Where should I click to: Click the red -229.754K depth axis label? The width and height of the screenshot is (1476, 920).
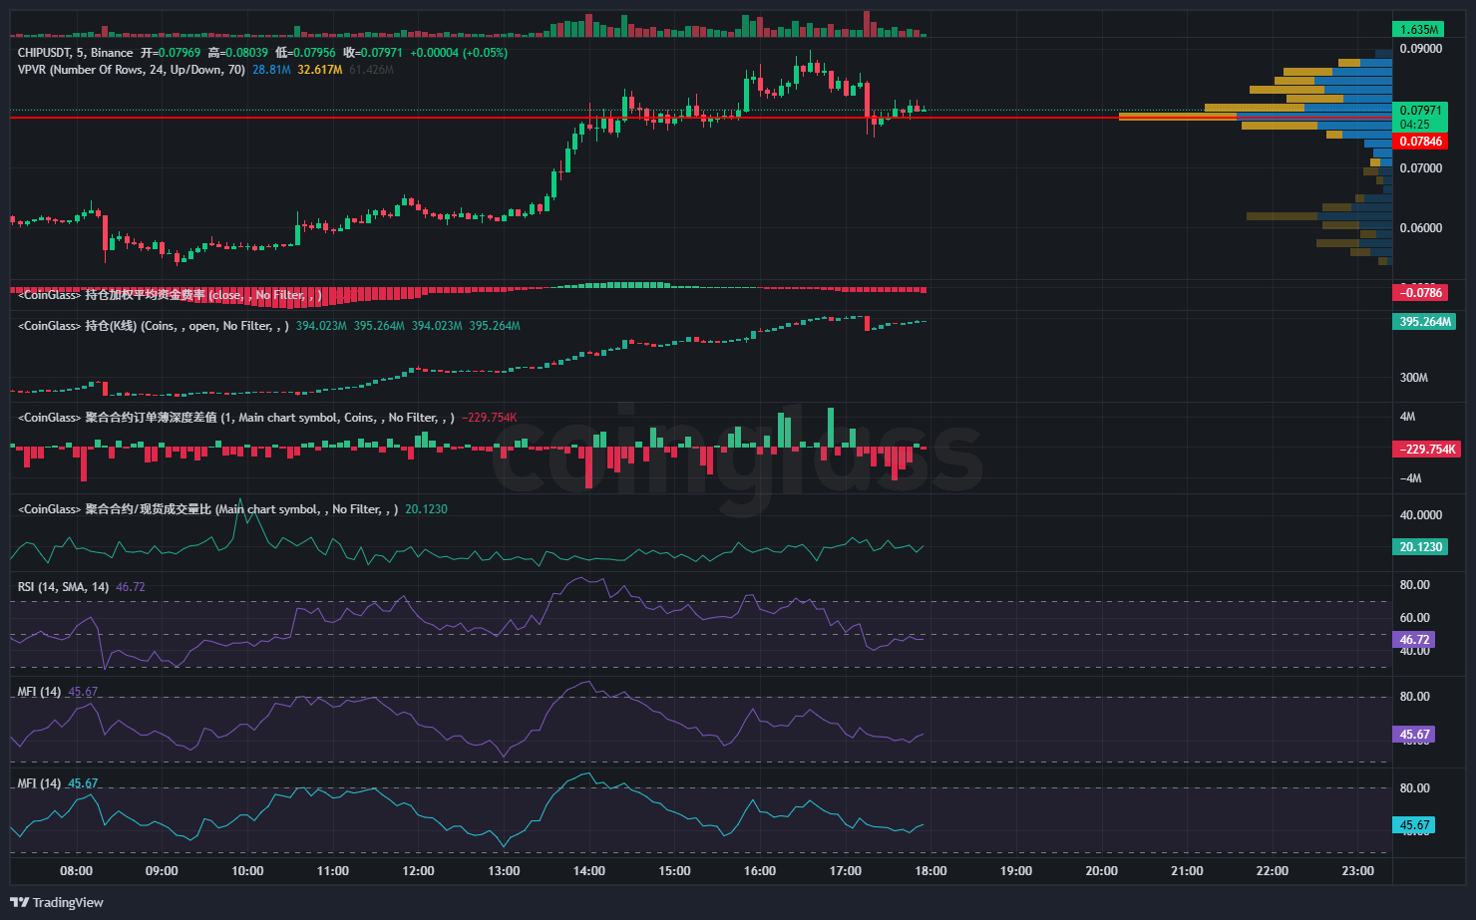1426,450
